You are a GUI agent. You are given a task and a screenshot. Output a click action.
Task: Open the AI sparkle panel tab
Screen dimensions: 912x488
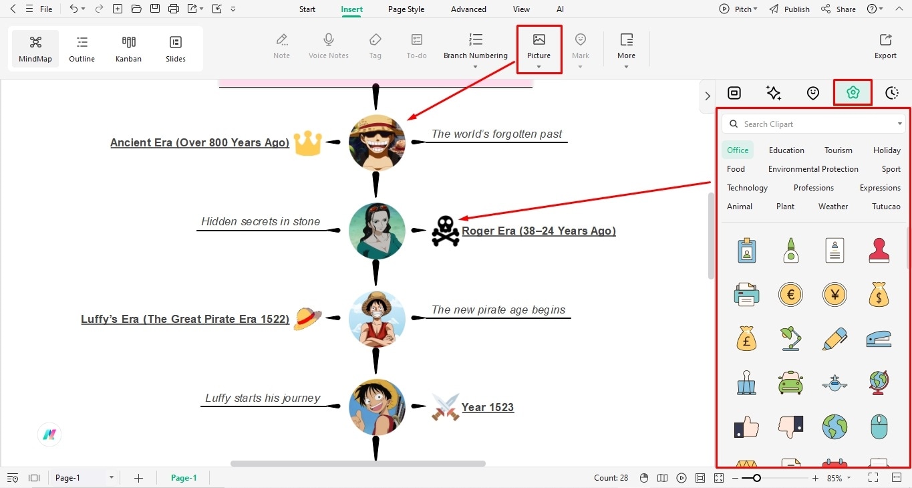tap(774, 94)
